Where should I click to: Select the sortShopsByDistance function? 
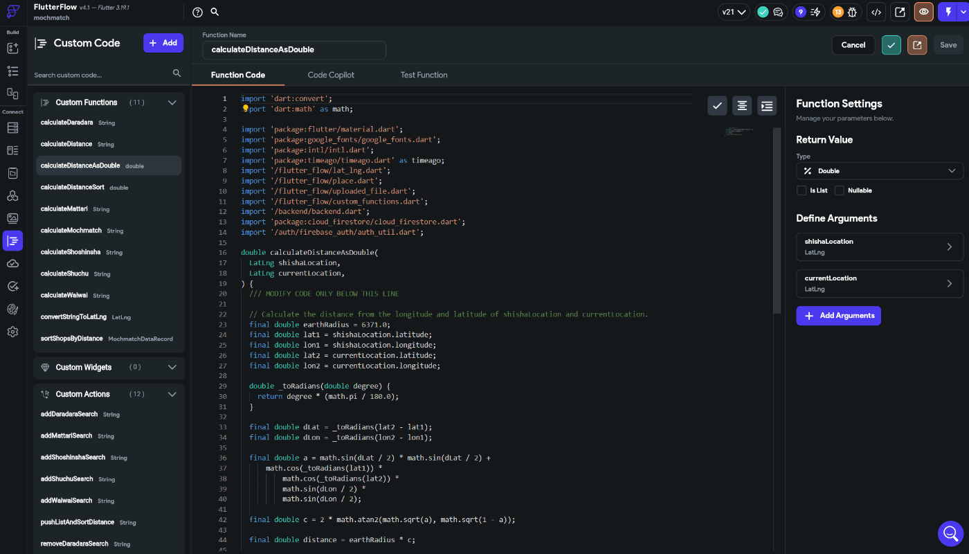pos(109,339)
